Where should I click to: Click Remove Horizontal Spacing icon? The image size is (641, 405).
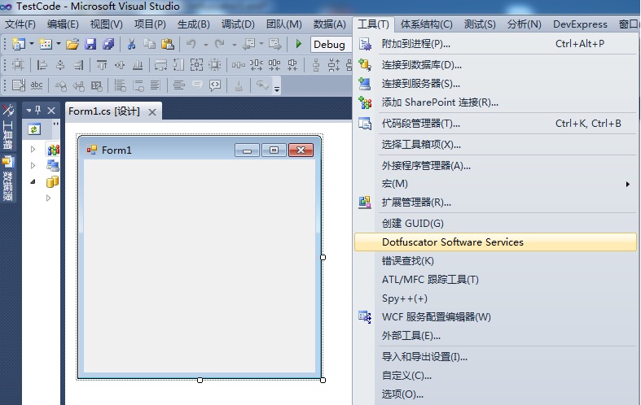pyautogui.click(x=292, y=65)
